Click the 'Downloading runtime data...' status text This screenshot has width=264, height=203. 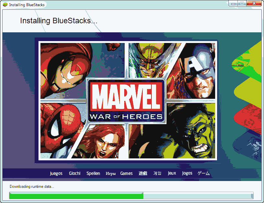pos(32,186)
